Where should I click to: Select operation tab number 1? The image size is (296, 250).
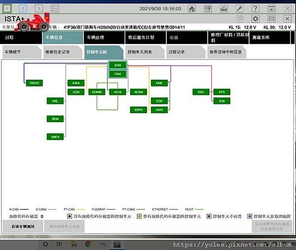pos(7,8)
